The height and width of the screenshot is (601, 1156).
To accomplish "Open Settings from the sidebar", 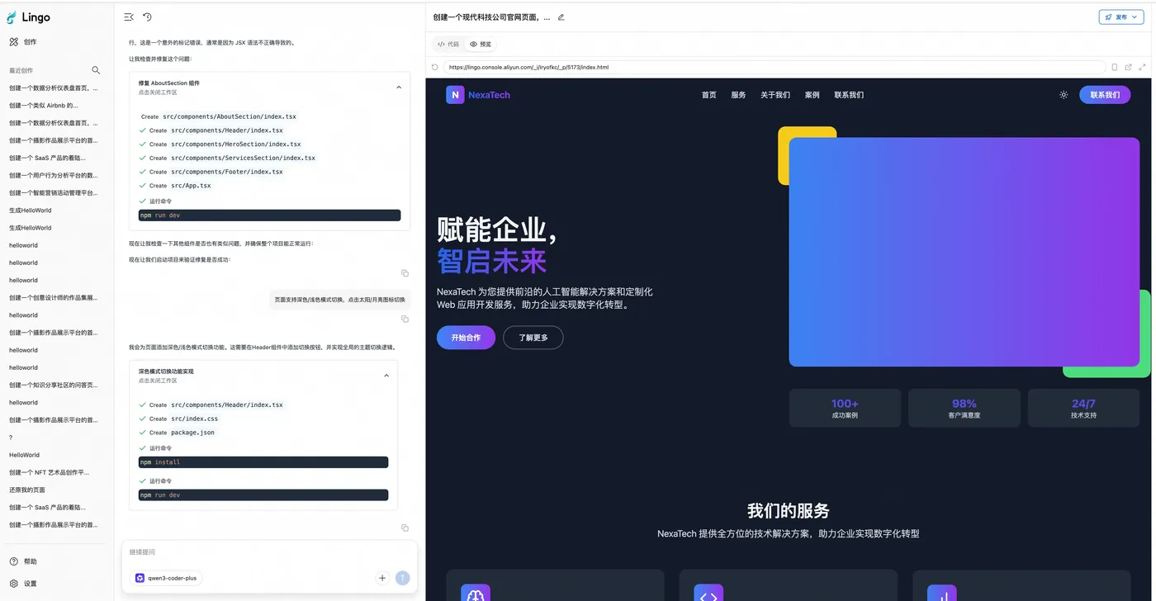I will coord(23,584).
